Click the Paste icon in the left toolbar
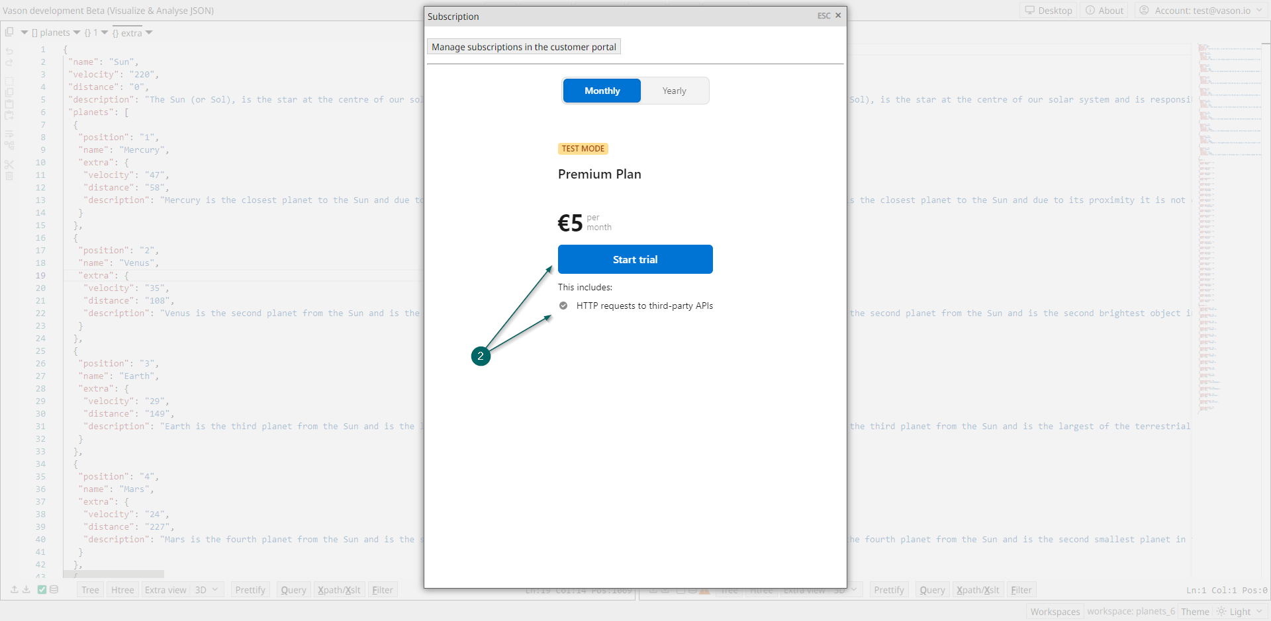This screenshot has height=621, width=1271. pos(9,104)
